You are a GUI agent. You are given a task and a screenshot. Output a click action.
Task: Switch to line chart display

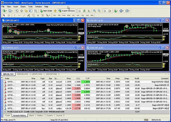coord(89,11)
